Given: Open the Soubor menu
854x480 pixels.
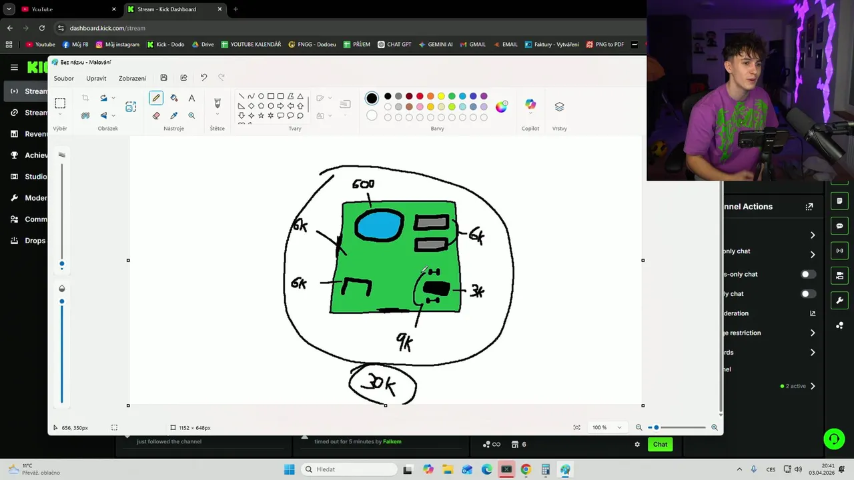Looking at the screenshot, I should [x=64, y=78].
